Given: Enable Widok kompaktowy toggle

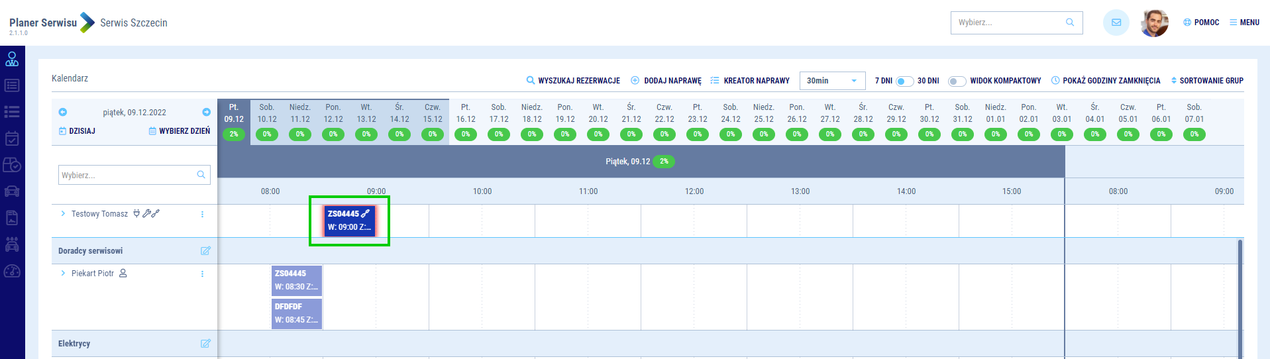Looking at the screenshot, I should [x=956, y=81].
